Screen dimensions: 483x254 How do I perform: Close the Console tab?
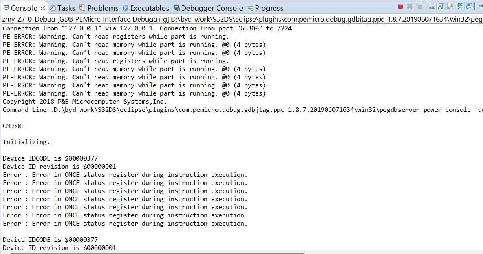coord(43,8)
